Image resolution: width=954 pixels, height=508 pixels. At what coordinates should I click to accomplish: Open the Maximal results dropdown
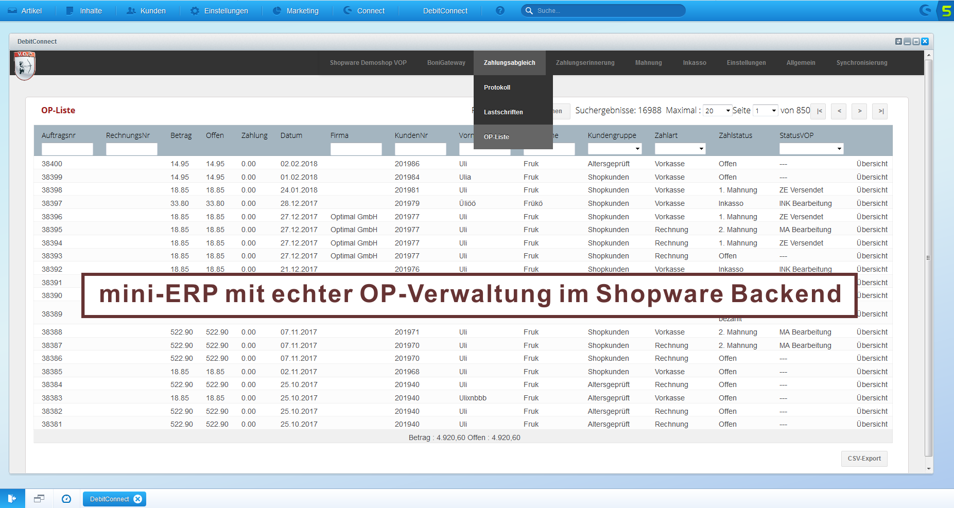(718, 111)
